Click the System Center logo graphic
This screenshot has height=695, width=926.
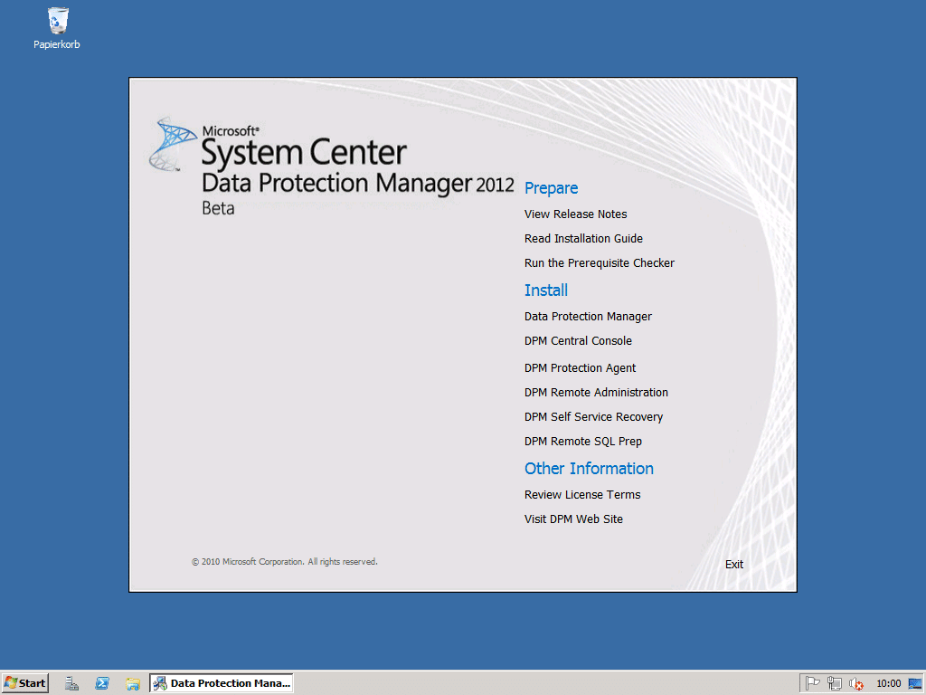tap(173, 144)
